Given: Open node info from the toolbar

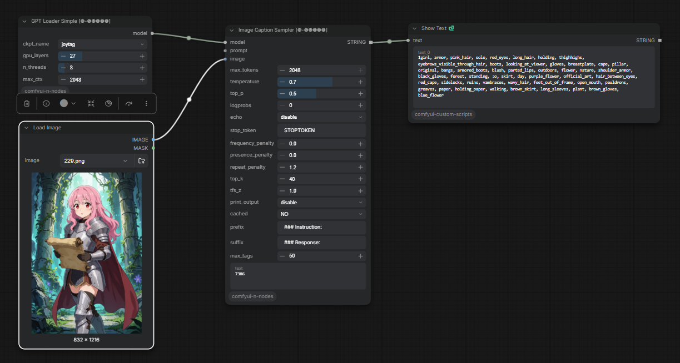Looking at the screenshot, I should pyautogui.click(x=46, y=103).
